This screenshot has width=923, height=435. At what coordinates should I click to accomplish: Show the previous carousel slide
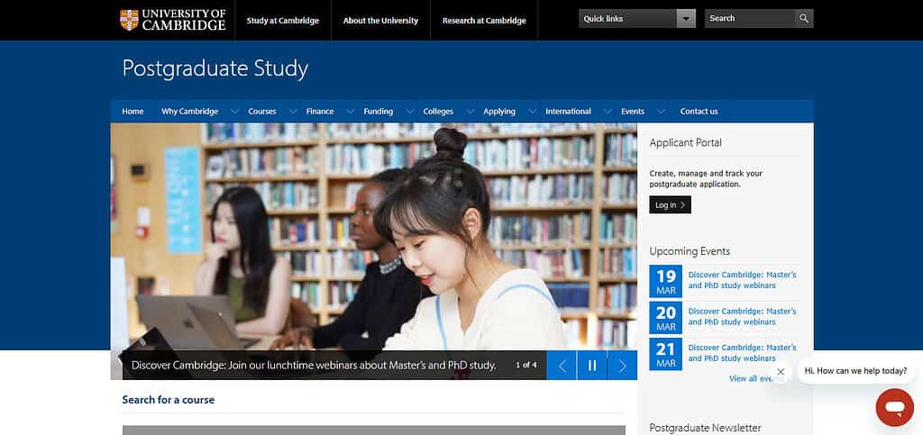(562, 365)
